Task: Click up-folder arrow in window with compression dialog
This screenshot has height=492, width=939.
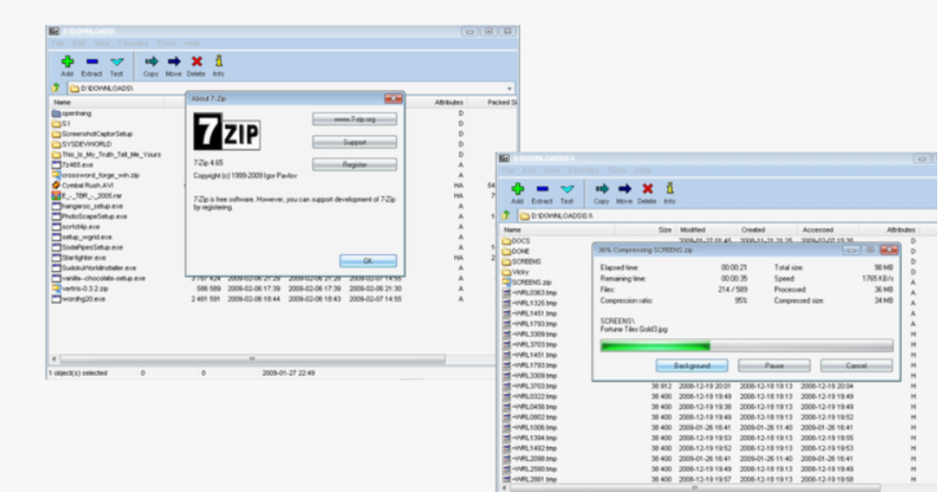Action: [x=506, y=215]
